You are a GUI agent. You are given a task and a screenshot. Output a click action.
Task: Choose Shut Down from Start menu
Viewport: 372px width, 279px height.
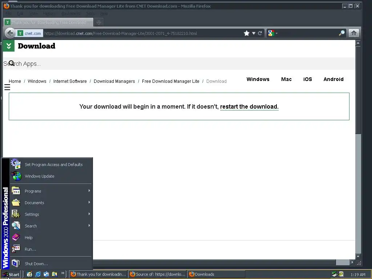[51, 264]
